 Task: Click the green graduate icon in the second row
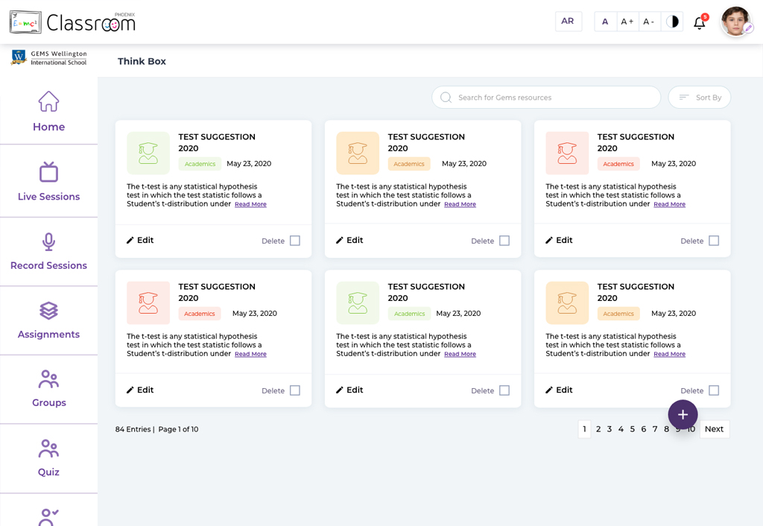pos(358,302)
